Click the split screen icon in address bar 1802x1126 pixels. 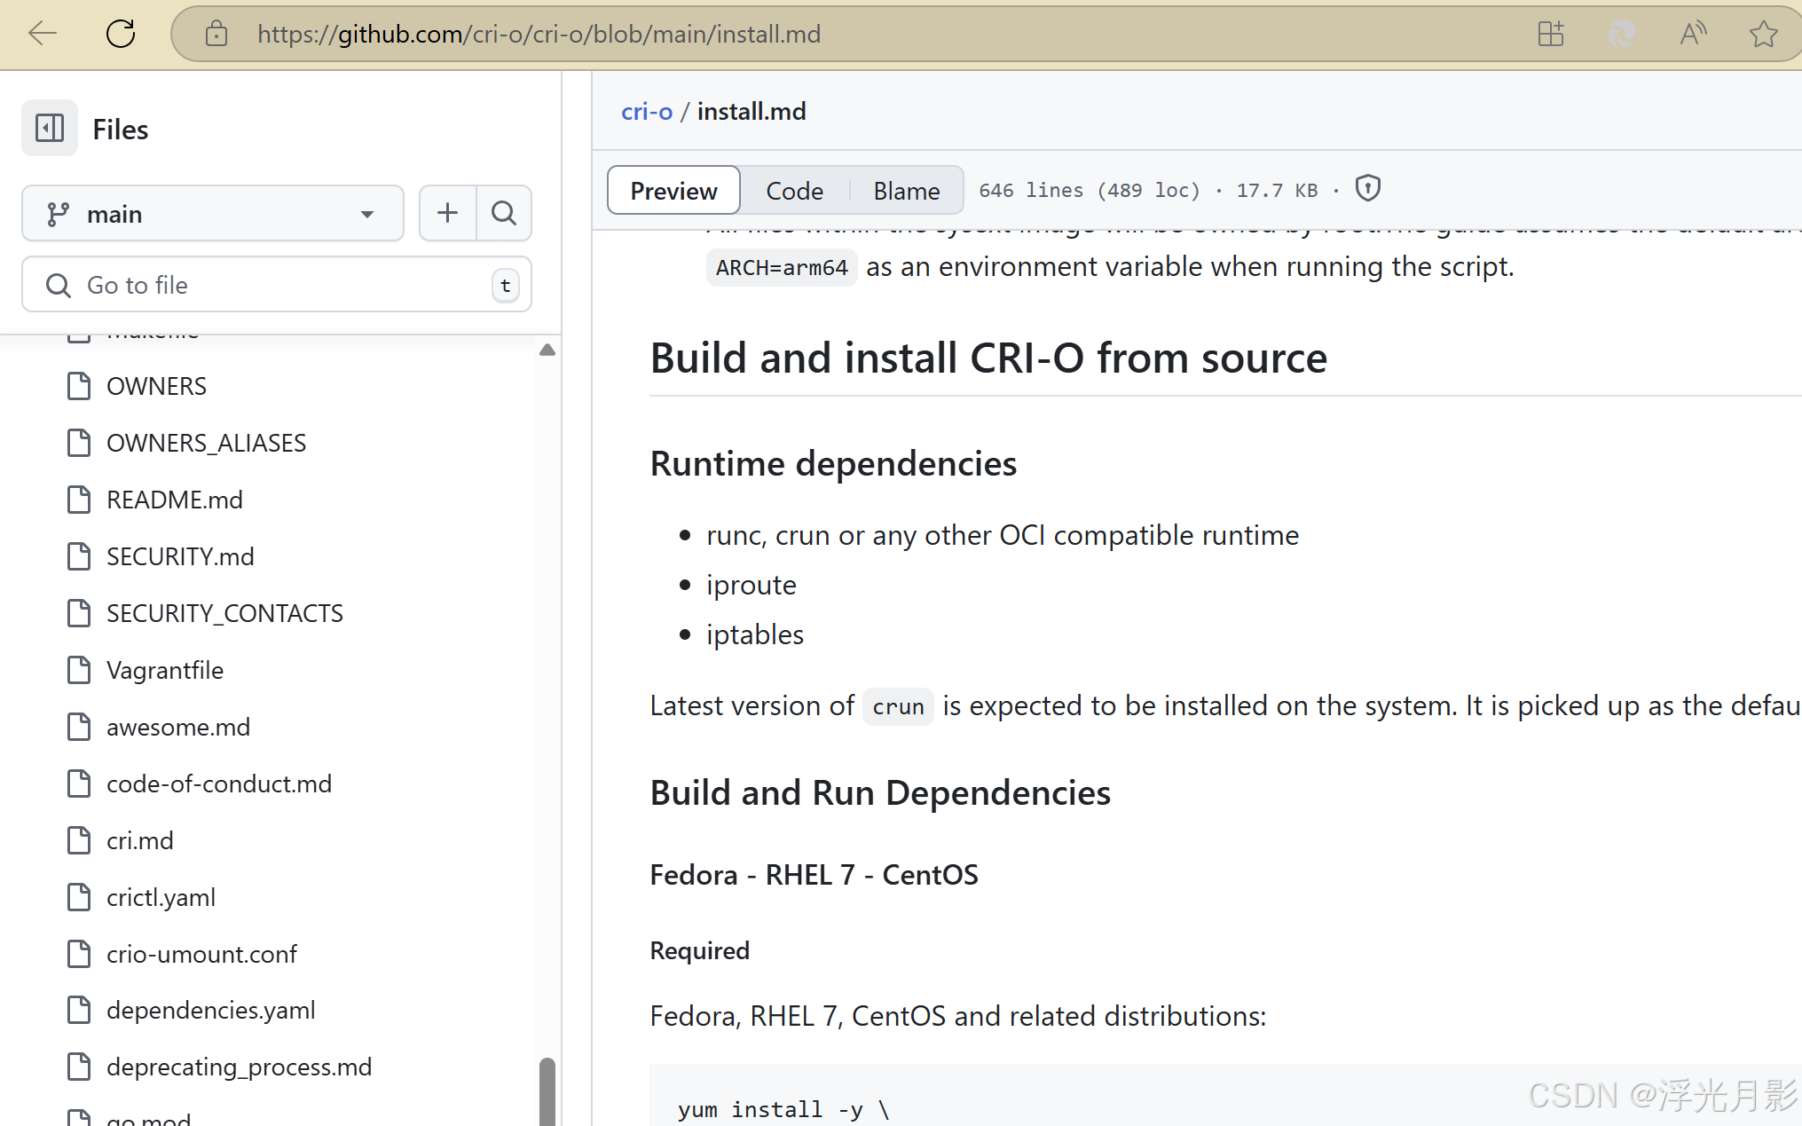pos(1551,34)
